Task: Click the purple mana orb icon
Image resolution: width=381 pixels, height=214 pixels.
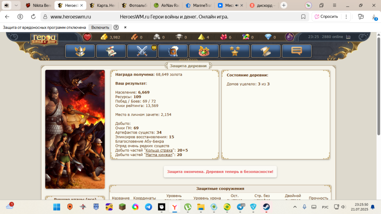Action: point(289,37)
